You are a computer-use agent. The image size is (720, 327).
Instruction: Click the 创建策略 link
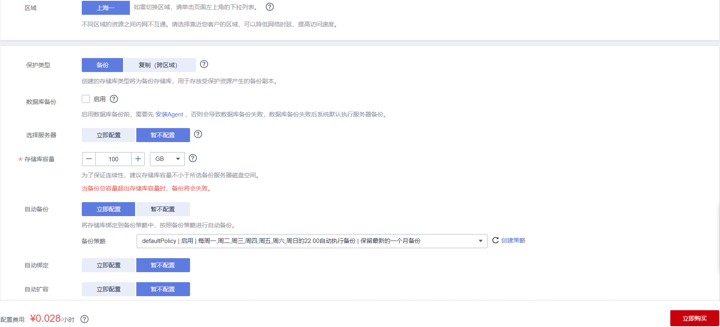(513, 240)
